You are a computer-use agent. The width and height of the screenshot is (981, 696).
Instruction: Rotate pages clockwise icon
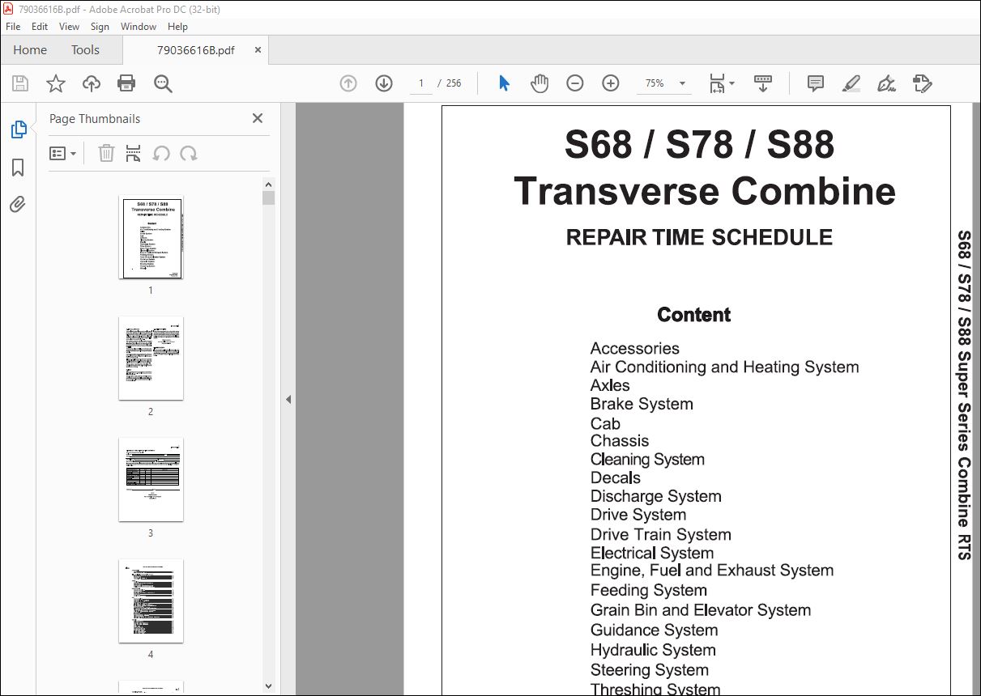[x=189, y=153]
